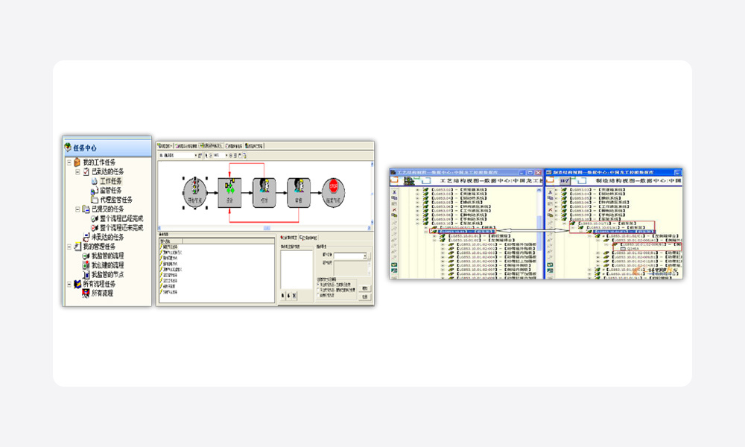
Task: Collapse LG853.10 node in 工艺结构视图 window
Action: (x=417, y=223)
